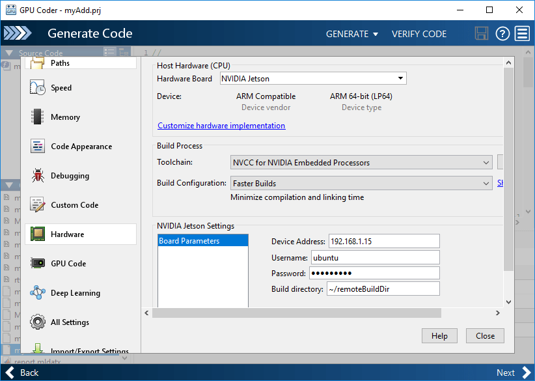The image size is (535, 381).
Task: Click the save project disk icon
Action: point(482,33)
